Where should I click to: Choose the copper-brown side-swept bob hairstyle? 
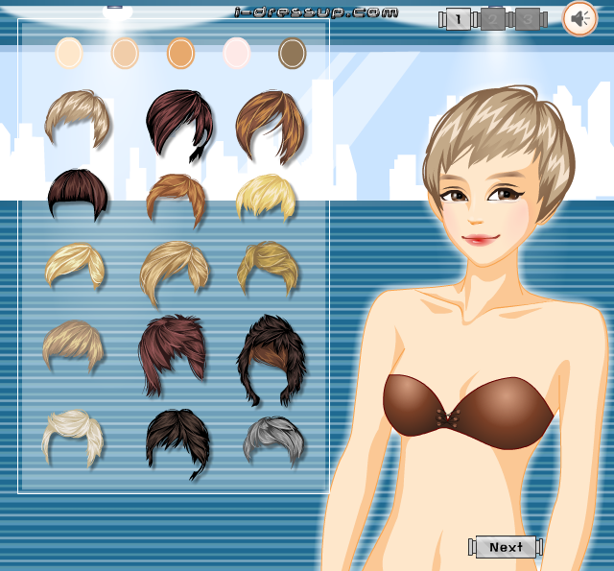[x=270, y=127]
